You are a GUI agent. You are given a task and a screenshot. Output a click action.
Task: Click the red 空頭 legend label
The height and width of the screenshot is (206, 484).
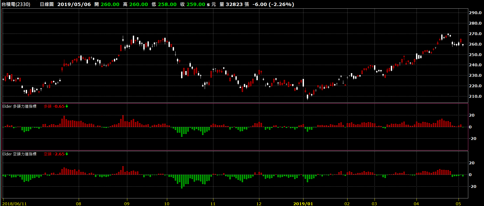pos(48,154)
